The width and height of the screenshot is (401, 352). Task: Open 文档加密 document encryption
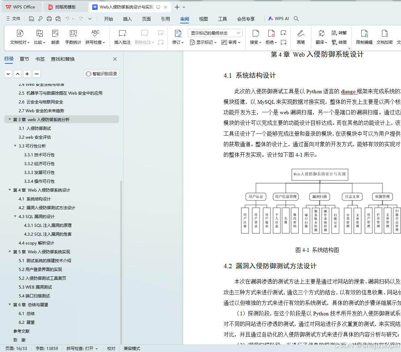(384, 37)
